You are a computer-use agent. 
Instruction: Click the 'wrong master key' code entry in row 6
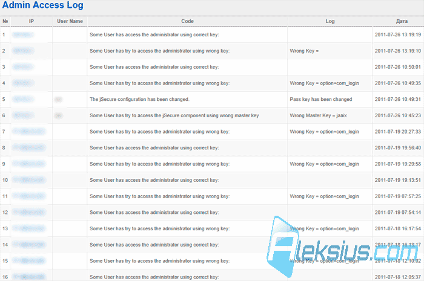pyautogui.click(x=174, y=115)
